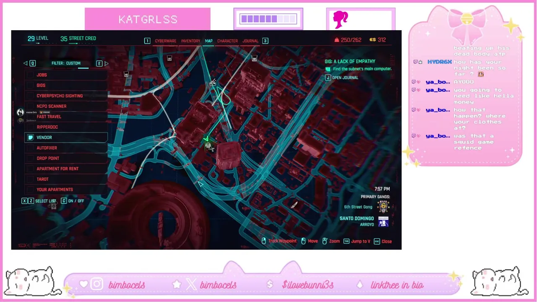The height and width of the screenshot is (302, 537).
Task: Click the dollar sign icon in the overlay bar
Action: (x=270, y=284)
